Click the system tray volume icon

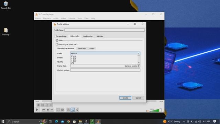click(200, 122)
